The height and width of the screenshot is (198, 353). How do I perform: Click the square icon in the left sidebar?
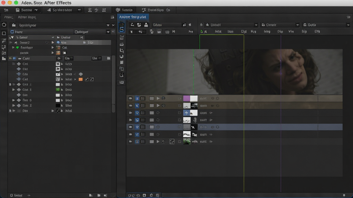(4, 33)
